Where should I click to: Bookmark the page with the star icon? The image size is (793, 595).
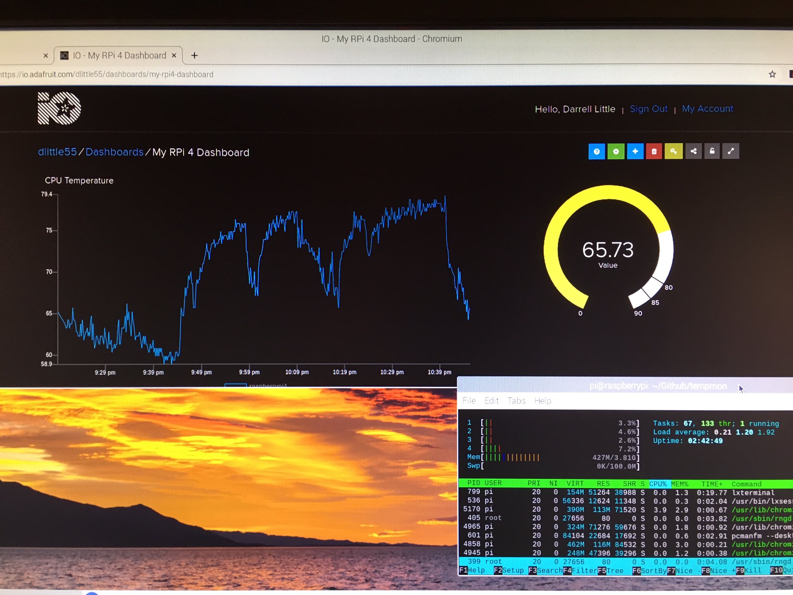pyautogui.click(x=772, y=74)
